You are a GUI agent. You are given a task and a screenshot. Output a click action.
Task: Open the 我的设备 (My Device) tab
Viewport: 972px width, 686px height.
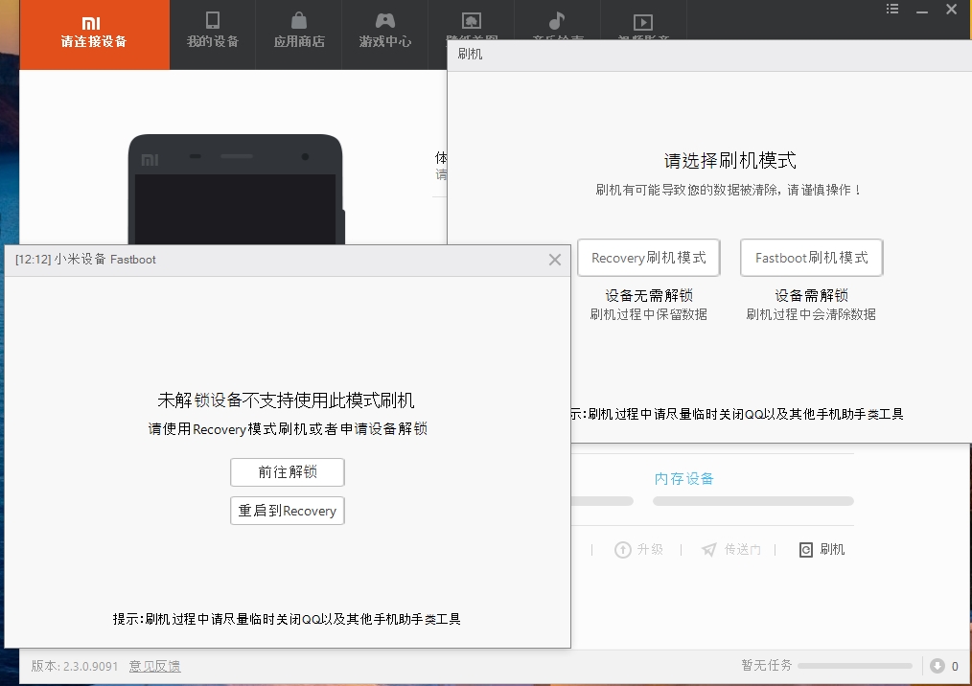click(x=213, y=32)
